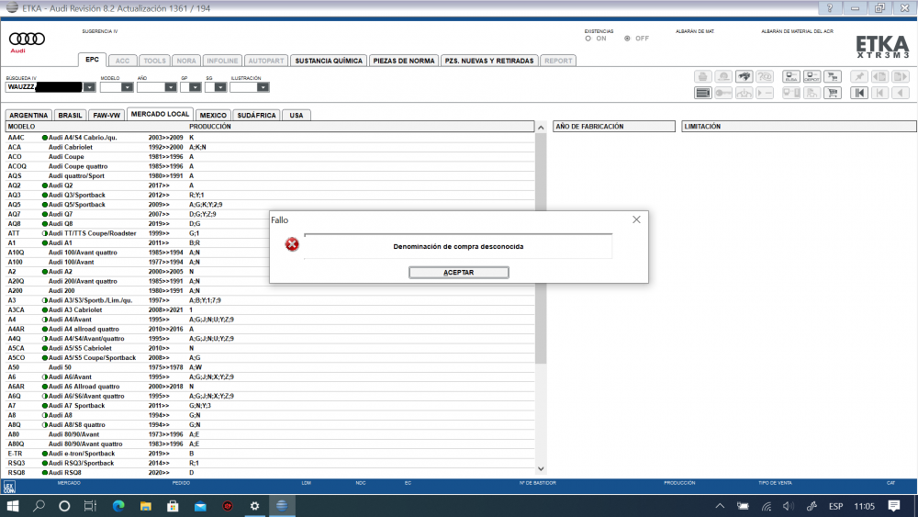Click the model list scroll-up arrow
918x517 pixels.
541,127
